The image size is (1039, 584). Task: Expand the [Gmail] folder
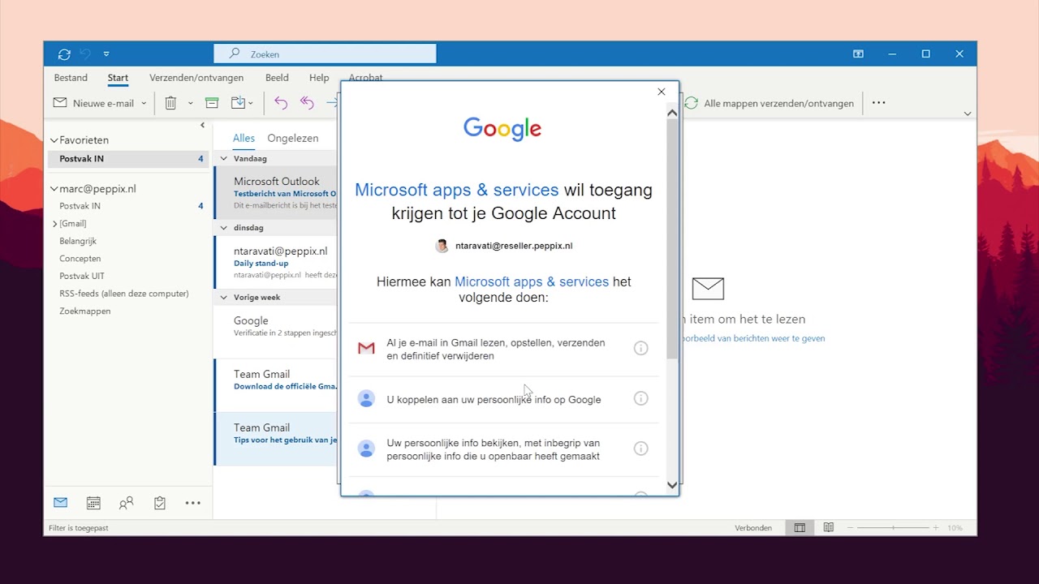tap(55, 224)
